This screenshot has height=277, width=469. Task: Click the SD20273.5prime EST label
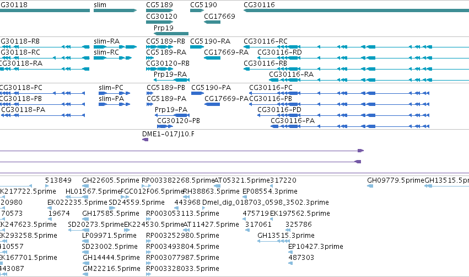point(96,225)
